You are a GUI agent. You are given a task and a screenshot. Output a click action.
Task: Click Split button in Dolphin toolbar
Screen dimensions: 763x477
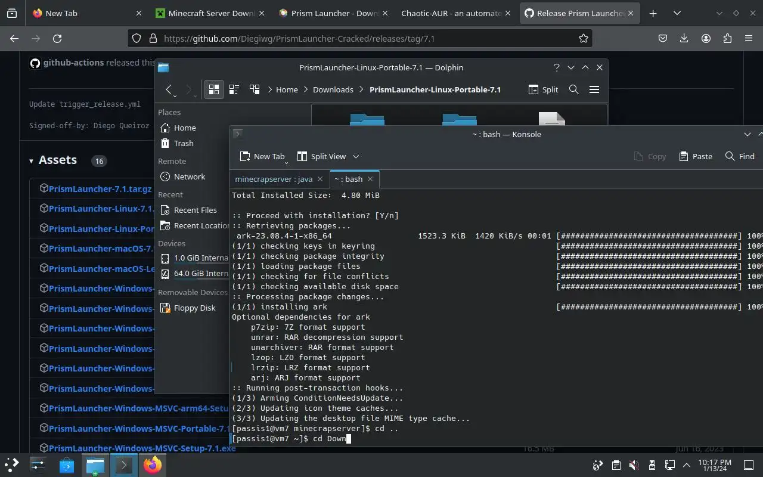tap(543, 89)
